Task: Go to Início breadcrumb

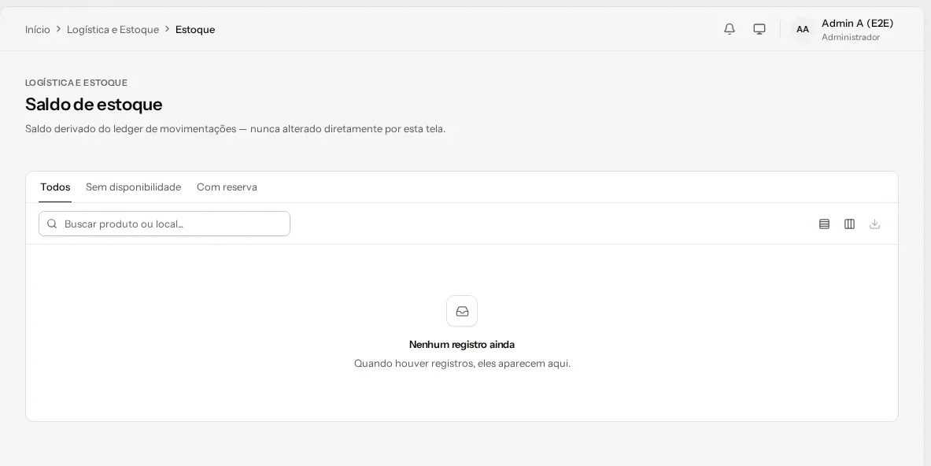Action: [38, 30]
